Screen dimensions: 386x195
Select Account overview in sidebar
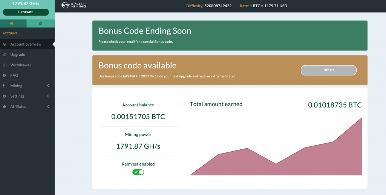(x=27, y=45)
